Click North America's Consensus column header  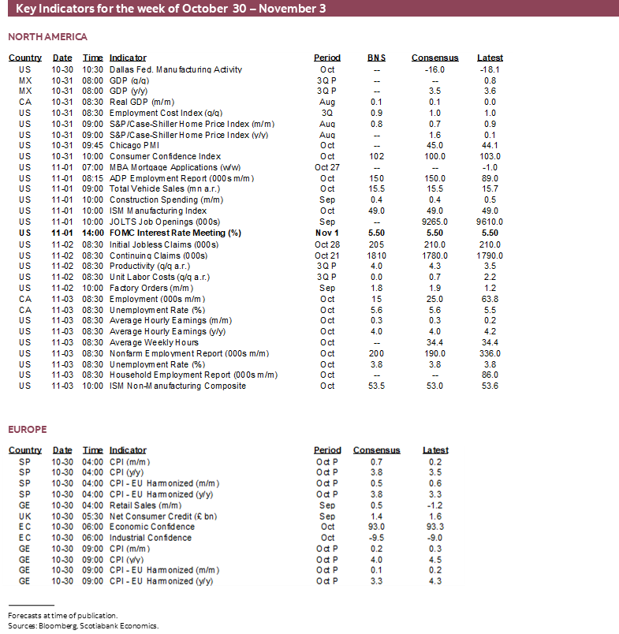pyautogui.click(x=434, y=58)
